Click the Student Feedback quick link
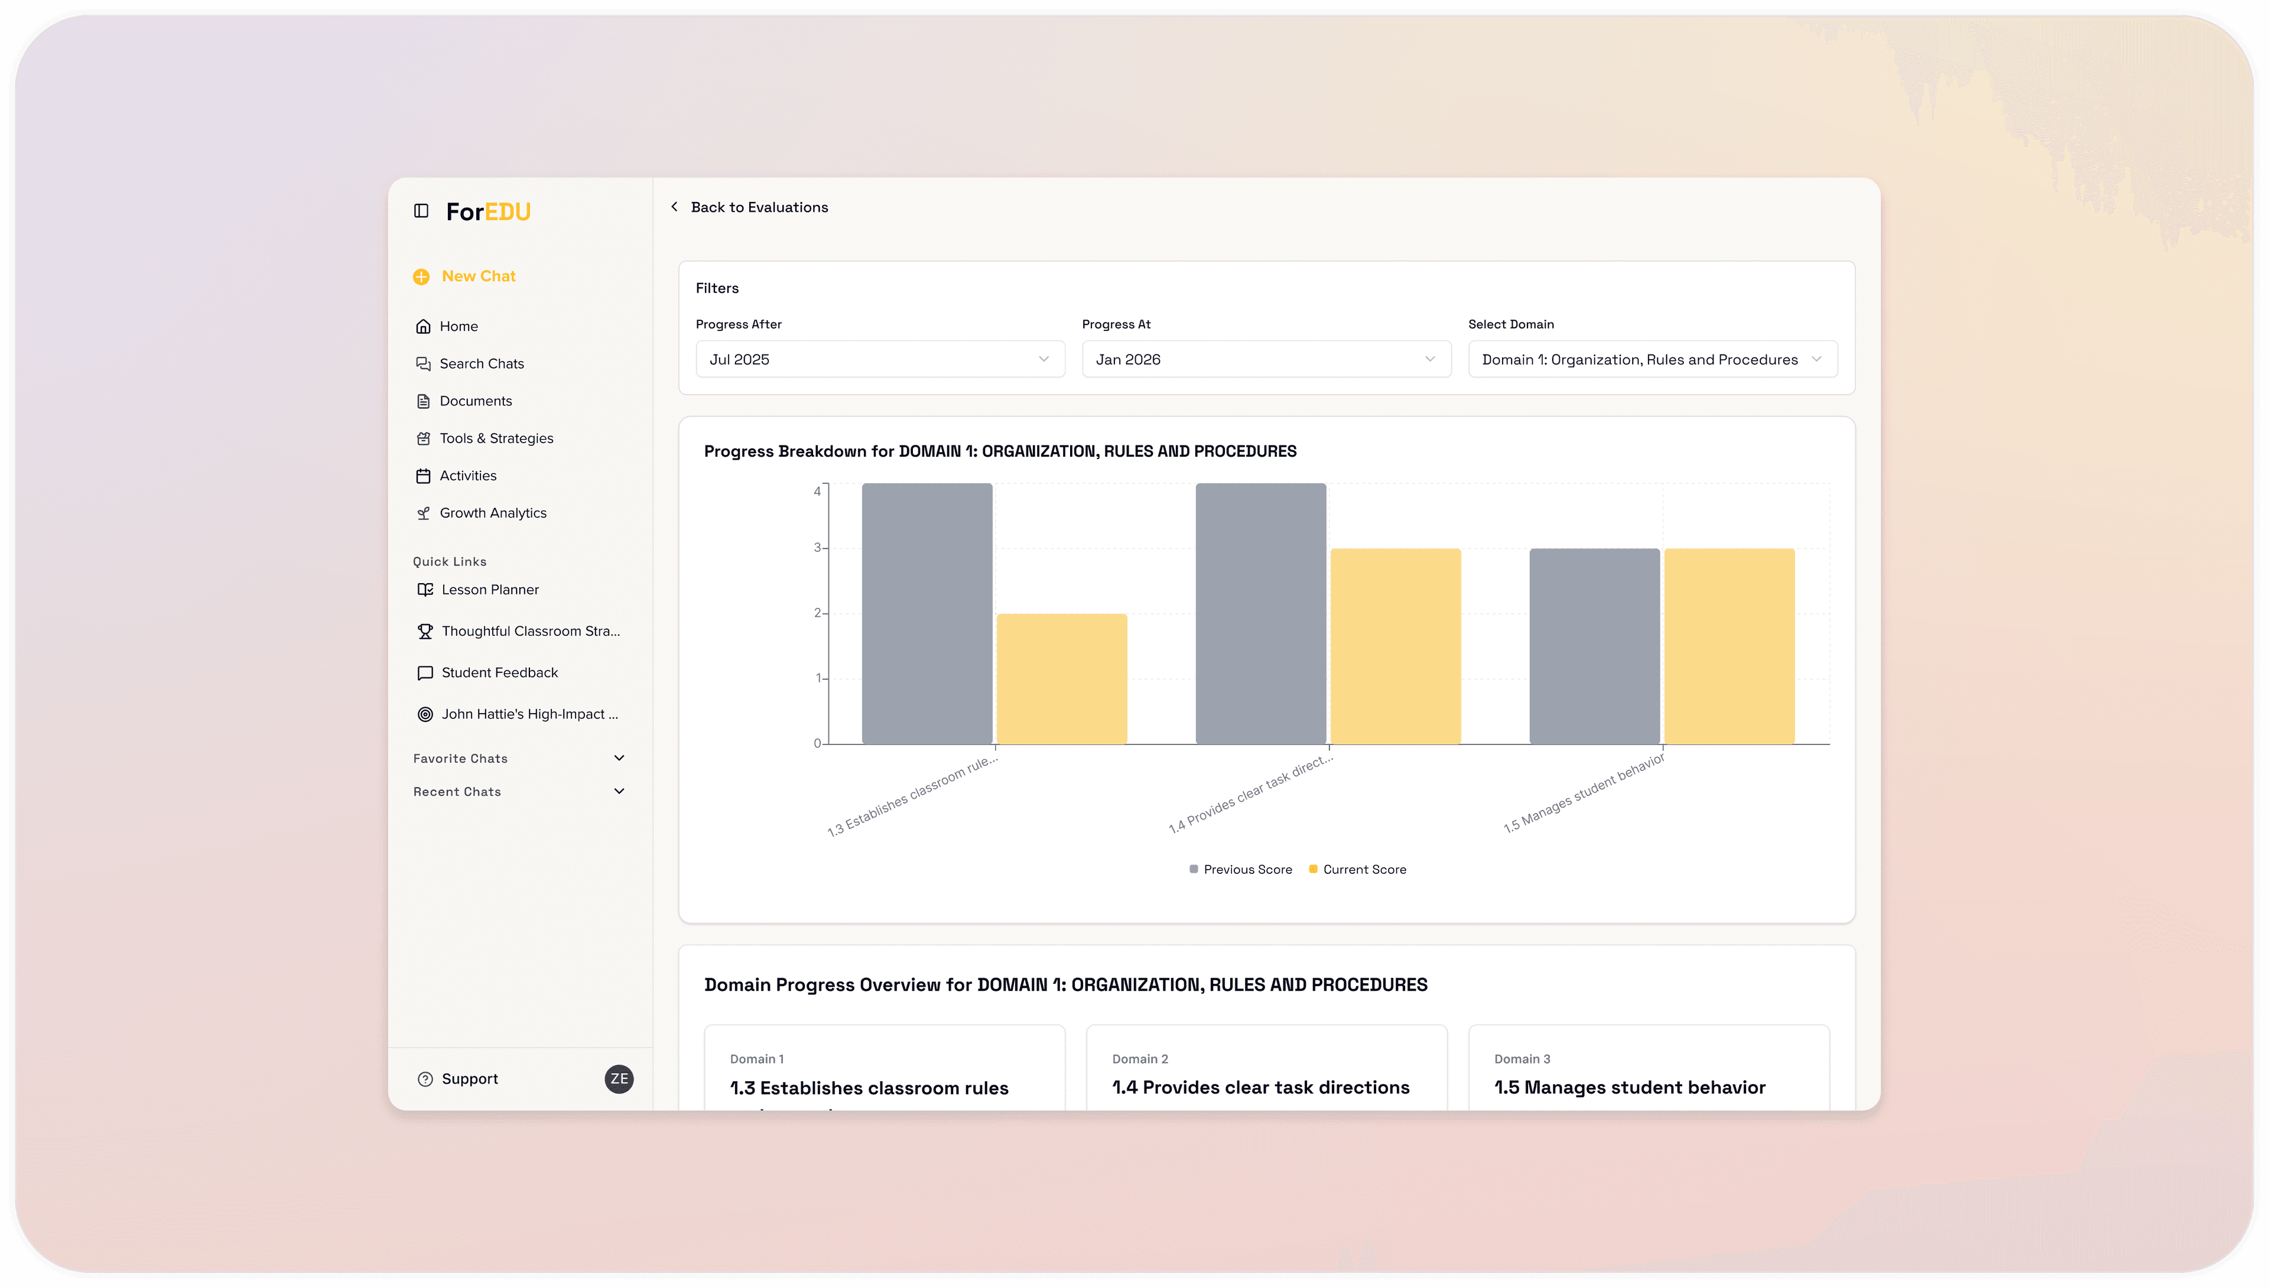Viewport: 2269px width, 1288px height. click(x=499, y=672)
